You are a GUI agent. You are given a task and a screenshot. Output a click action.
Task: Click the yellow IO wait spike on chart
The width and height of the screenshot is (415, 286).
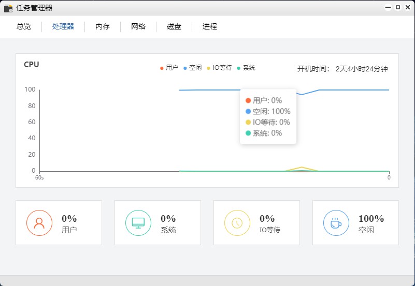(x=302, y=168)
